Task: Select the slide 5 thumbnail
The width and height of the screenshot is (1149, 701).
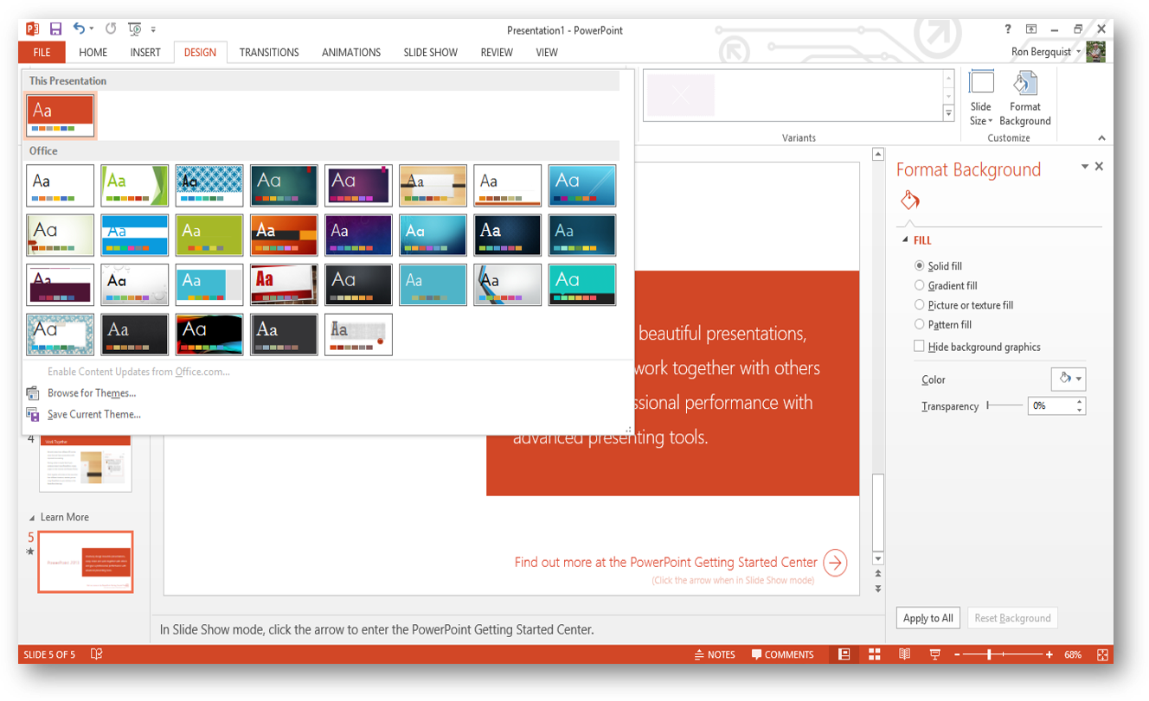Action: 86,562
